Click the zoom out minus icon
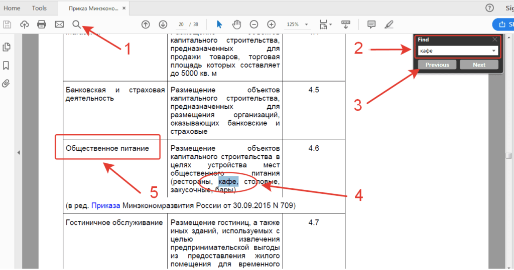The image size is (514, 270). (x=254, y=24)
